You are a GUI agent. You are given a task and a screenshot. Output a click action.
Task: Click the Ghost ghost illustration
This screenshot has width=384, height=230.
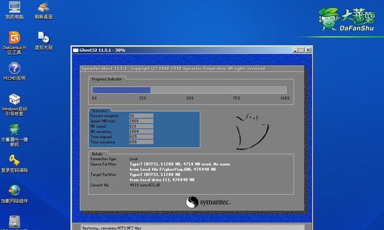click(252, 131)
